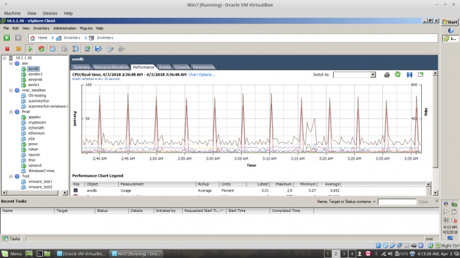Open the Chart Options link
This screenshot has width=460, height=258.
click(202, 74)
